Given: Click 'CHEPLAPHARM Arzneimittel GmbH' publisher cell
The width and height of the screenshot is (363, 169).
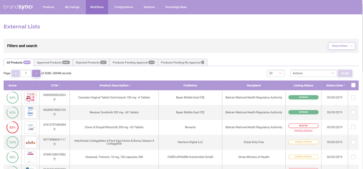Looking at the screenshot, I should (190, 157).
